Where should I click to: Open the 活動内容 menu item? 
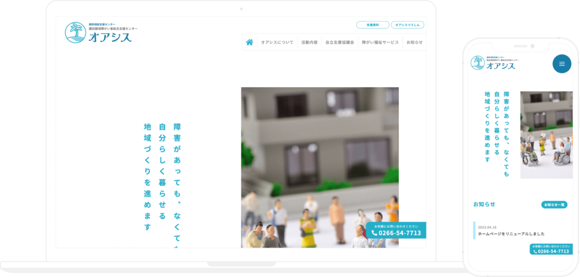click(309, 42)
